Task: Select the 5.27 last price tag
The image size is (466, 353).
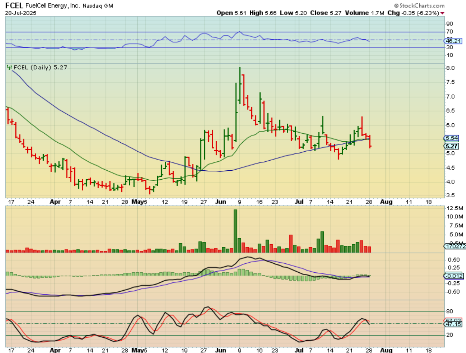Action: (452, 146)
